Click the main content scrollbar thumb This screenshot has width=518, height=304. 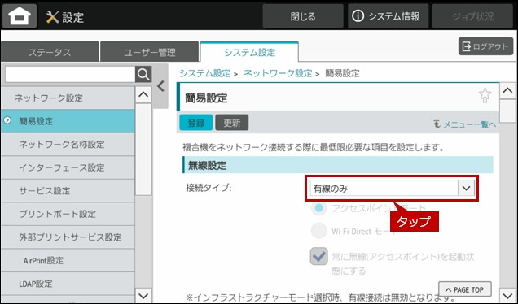(507, 111)
